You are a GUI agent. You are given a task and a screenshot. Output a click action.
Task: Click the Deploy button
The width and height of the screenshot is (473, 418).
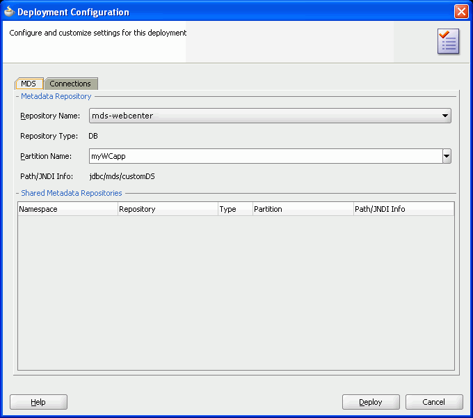click(371, 402)
